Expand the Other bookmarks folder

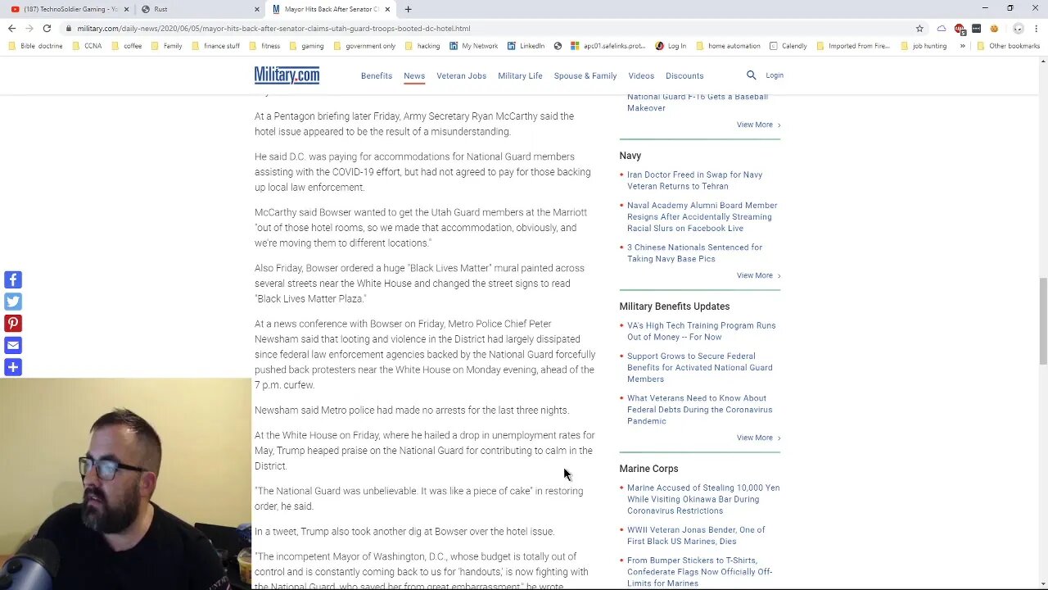coord(1008,46)
